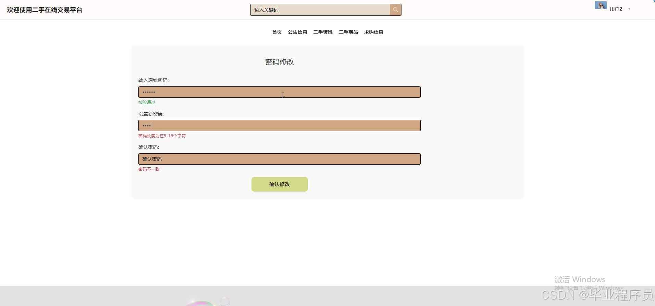Viewport: 655px width, 306px height.
Task: Open the 用户2 avatar picture
Action: pos(601,5)
